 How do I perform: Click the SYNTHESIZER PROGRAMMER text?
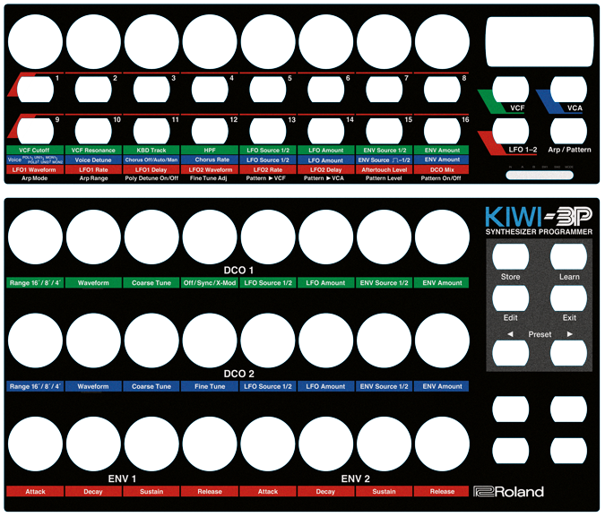coord(539,232)
